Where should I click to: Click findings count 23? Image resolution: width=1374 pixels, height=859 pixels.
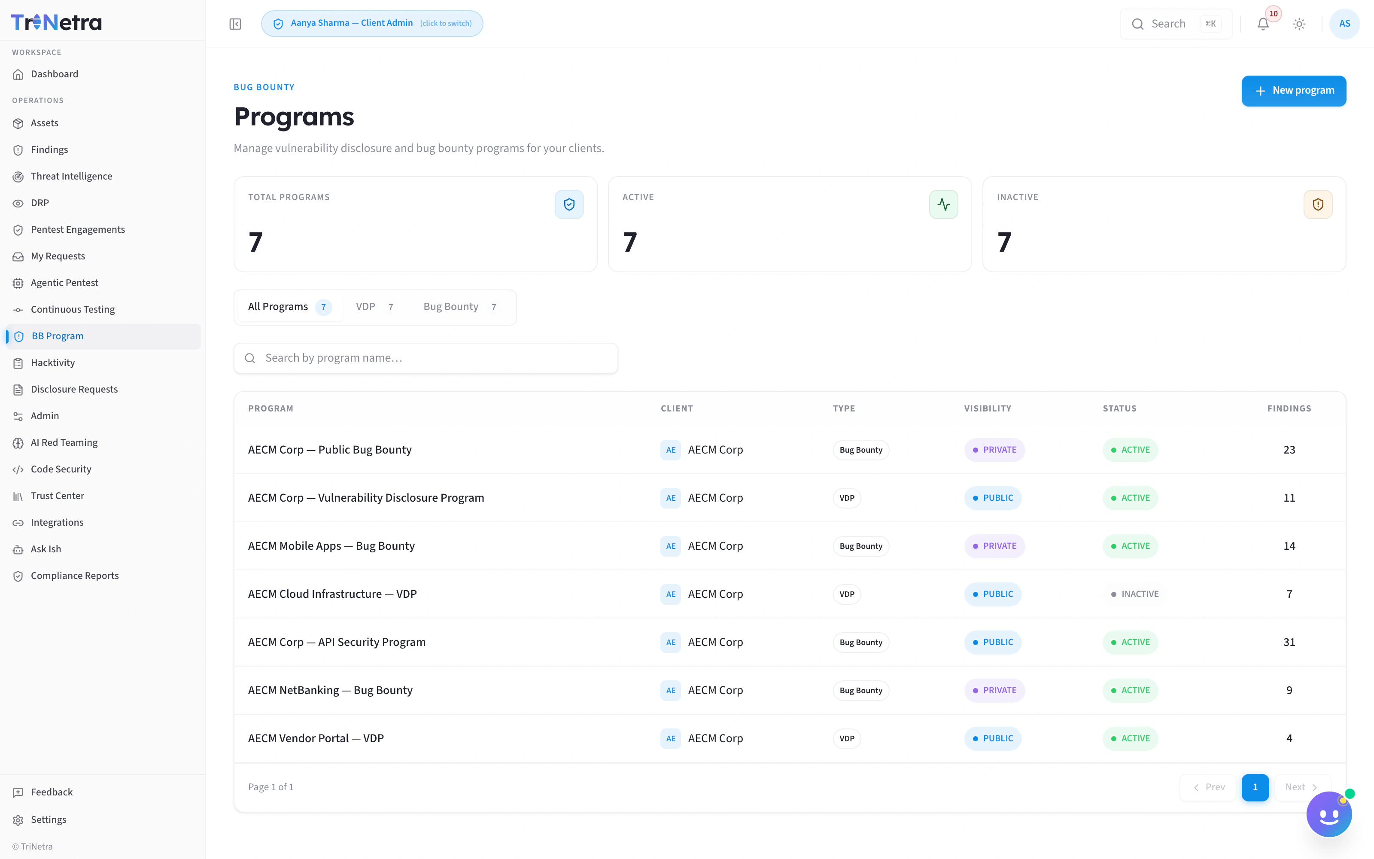[1289, 450]
